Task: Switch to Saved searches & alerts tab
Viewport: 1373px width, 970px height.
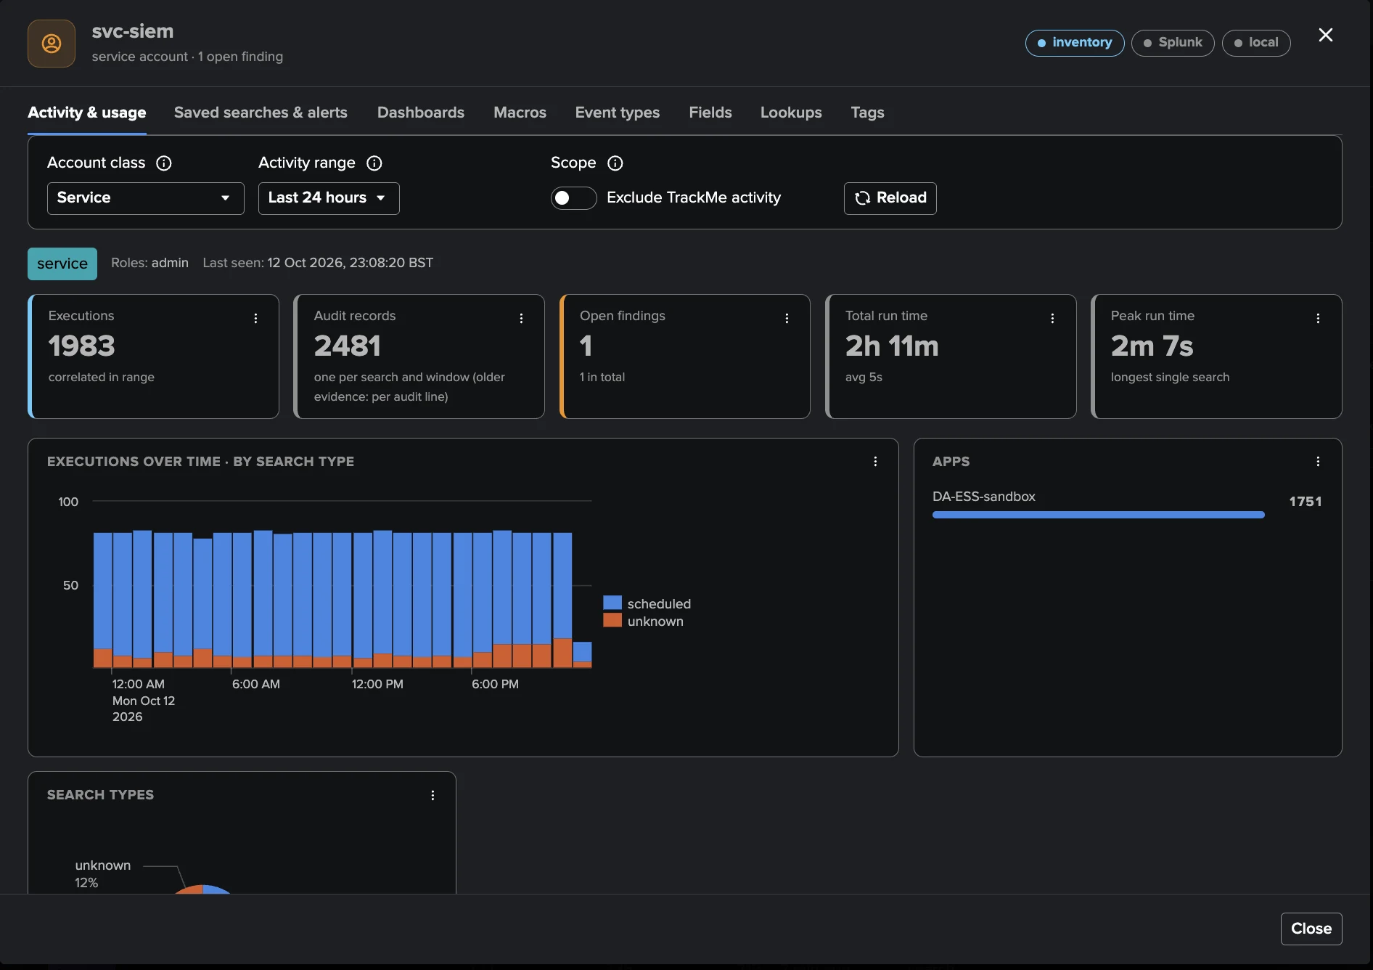Action: point(261,113)
